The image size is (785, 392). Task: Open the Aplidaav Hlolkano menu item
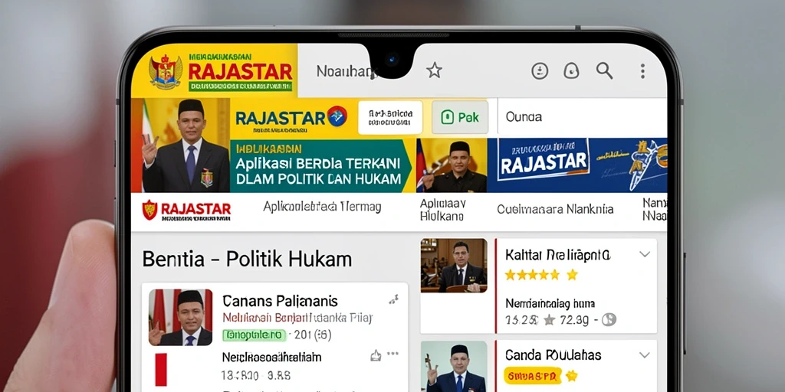pos(442,210)
